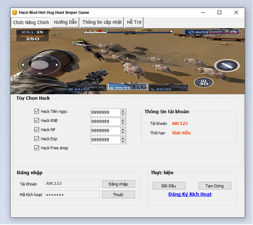Switch to the Chức Năng Chính tab
The height and width of the screenshot is (225, 253).
(31, 22)
